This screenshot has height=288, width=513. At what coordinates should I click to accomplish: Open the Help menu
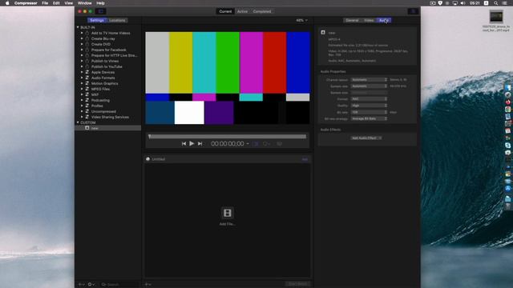pyautogui.click(x=100, y=3)
